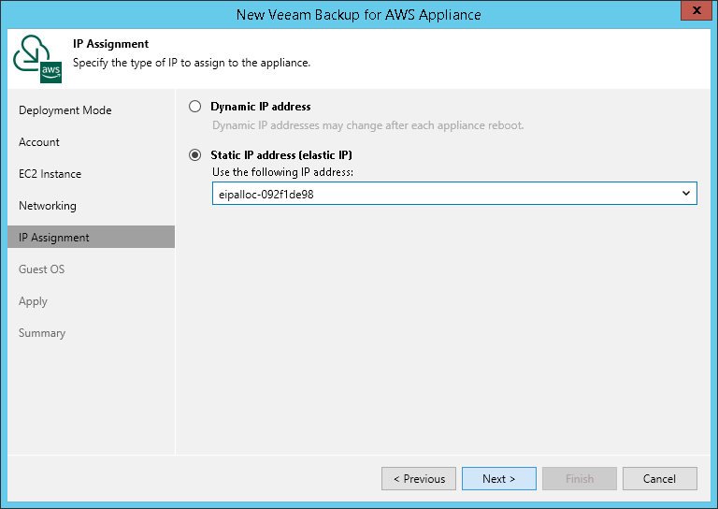Open the Summary step in sidebar

(x=42, y=333)
